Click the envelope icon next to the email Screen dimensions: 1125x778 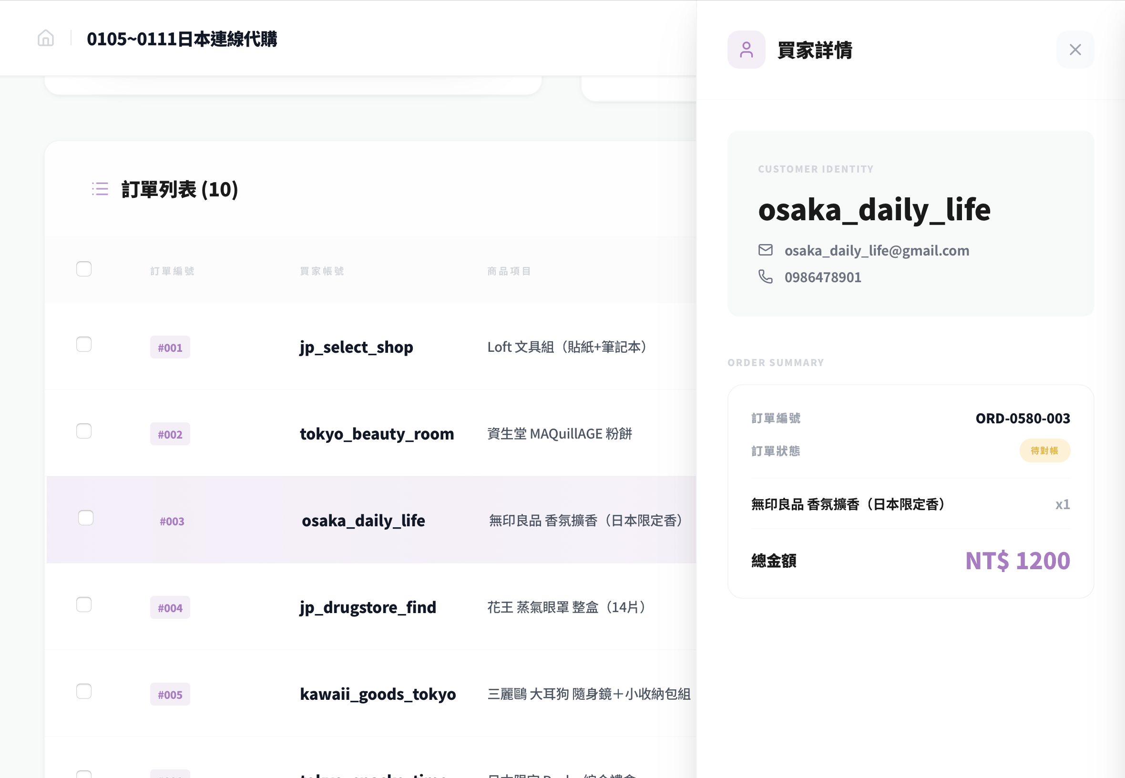pyautogui.click(x=765, y=250)
